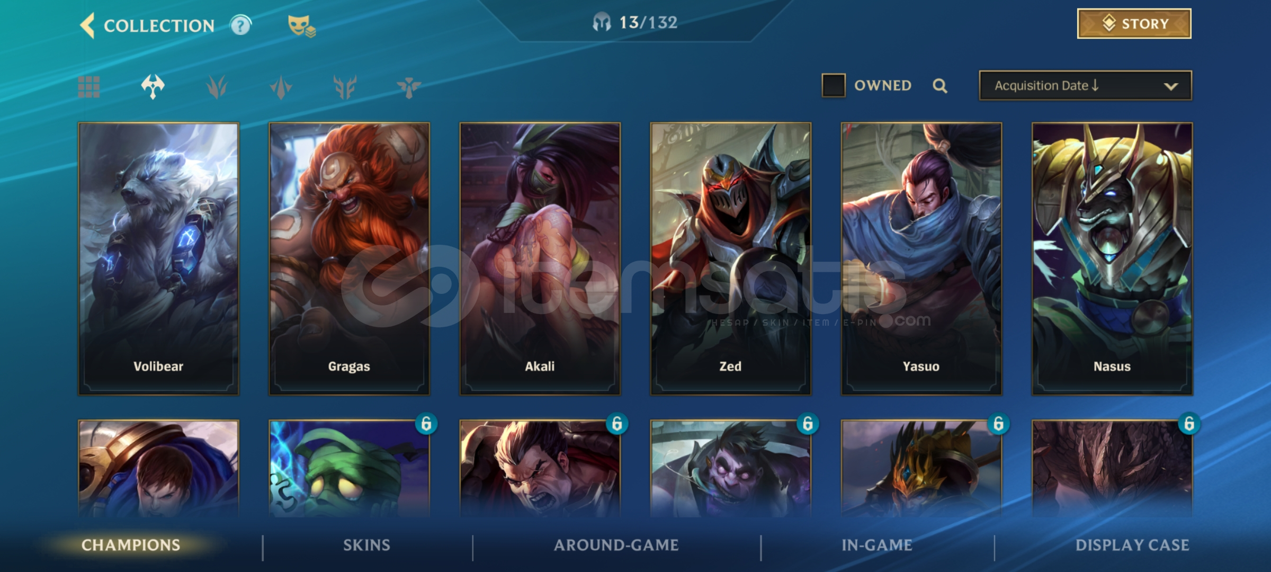Viewport: 1271px width, 572px height.
Task: Switch to the Skins tab
Action: coord(366,545)
